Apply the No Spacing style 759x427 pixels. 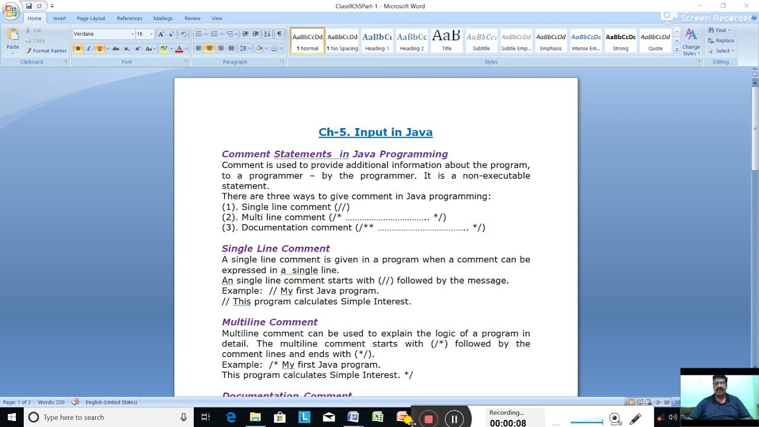click(x=342, y=41)
